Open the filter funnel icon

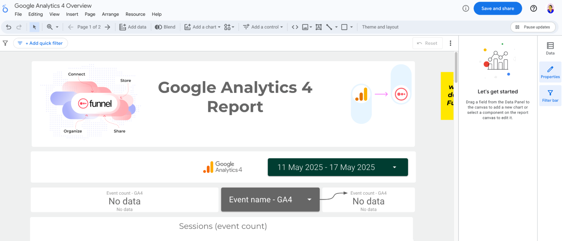[5, 43]
